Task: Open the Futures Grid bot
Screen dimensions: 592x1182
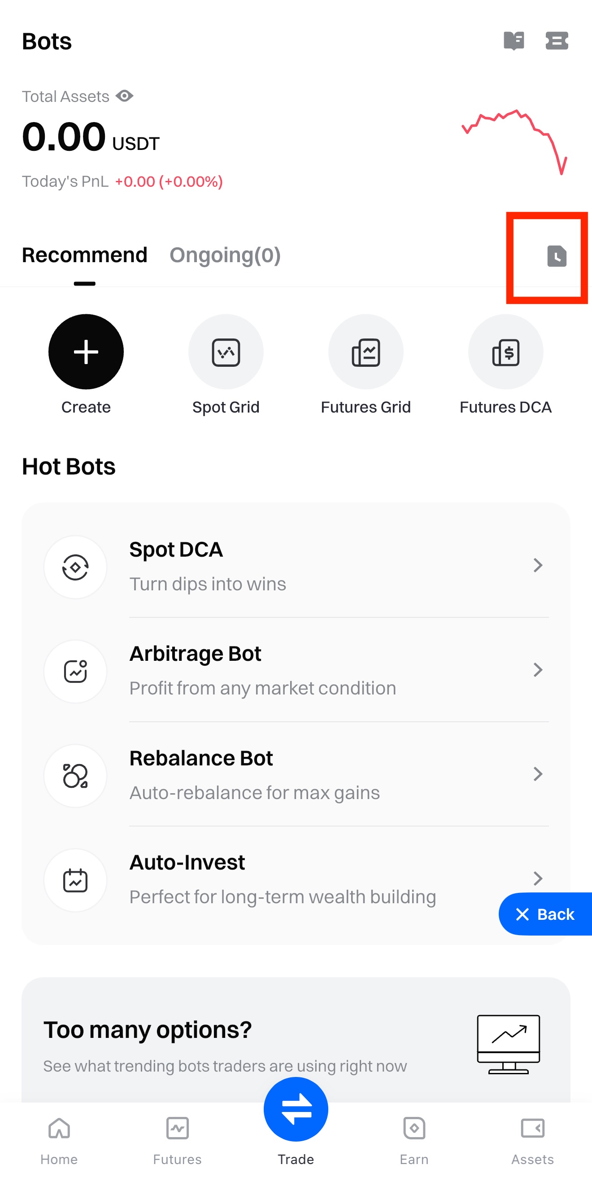Action: click(366, 352)
